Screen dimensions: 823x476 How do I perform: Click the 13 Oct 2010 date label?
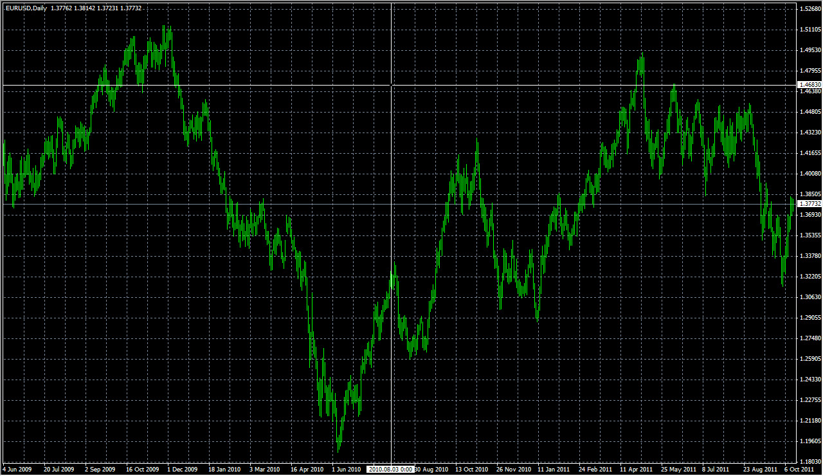tap(471, 470)
